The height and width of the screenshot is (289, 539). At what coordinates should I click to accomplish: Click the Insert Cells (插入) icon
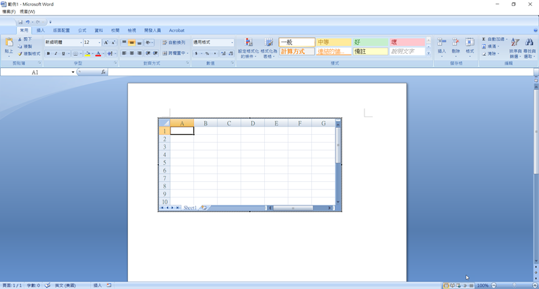(442, 42)
